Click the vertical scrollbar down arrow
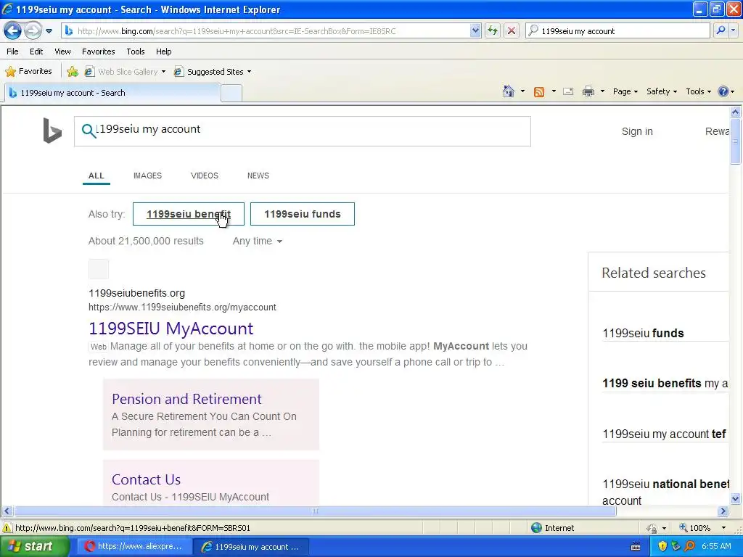The image size is (743, 557). [736, 498]
